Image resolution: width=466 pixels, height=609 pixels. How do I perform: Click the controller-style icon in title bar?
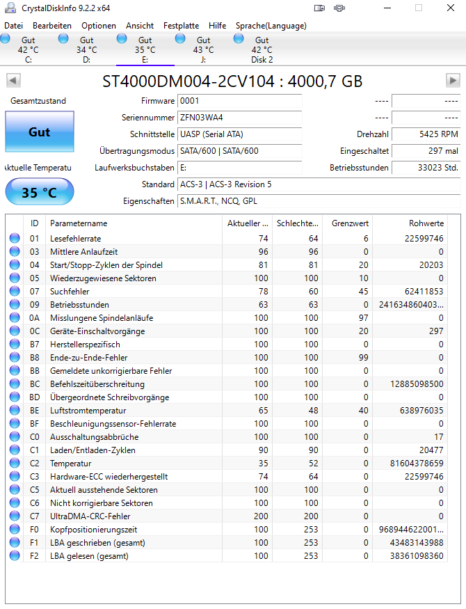pyautogui.click(x=339, y=8)
